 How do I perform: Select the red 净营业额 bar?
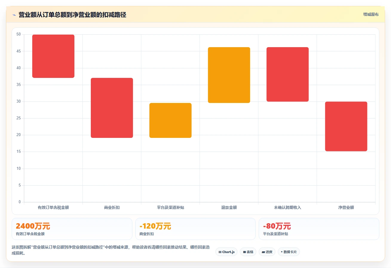[346, 126]
